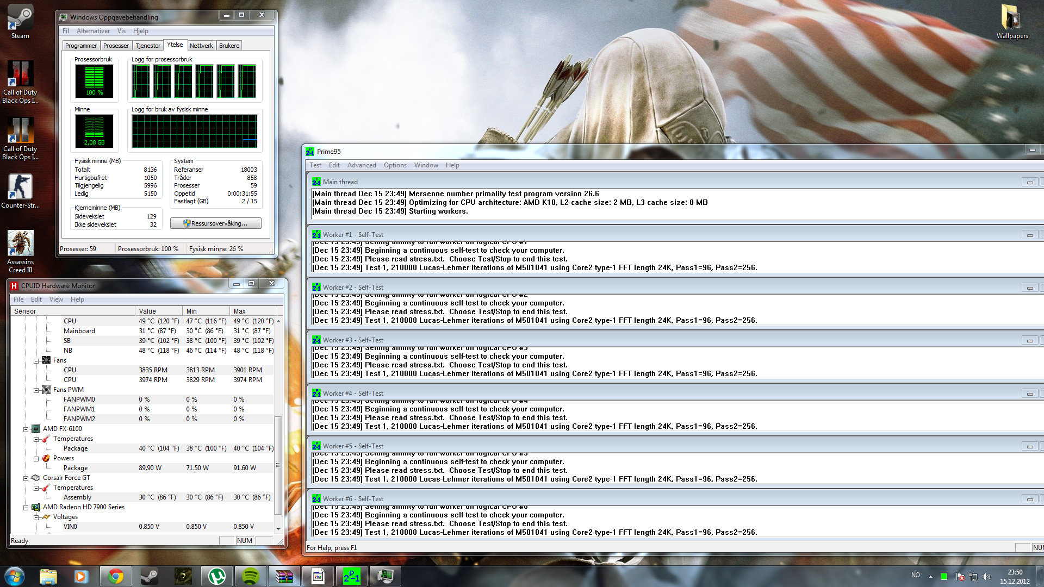Switch to the Nettverk tab

pos(201,46)
